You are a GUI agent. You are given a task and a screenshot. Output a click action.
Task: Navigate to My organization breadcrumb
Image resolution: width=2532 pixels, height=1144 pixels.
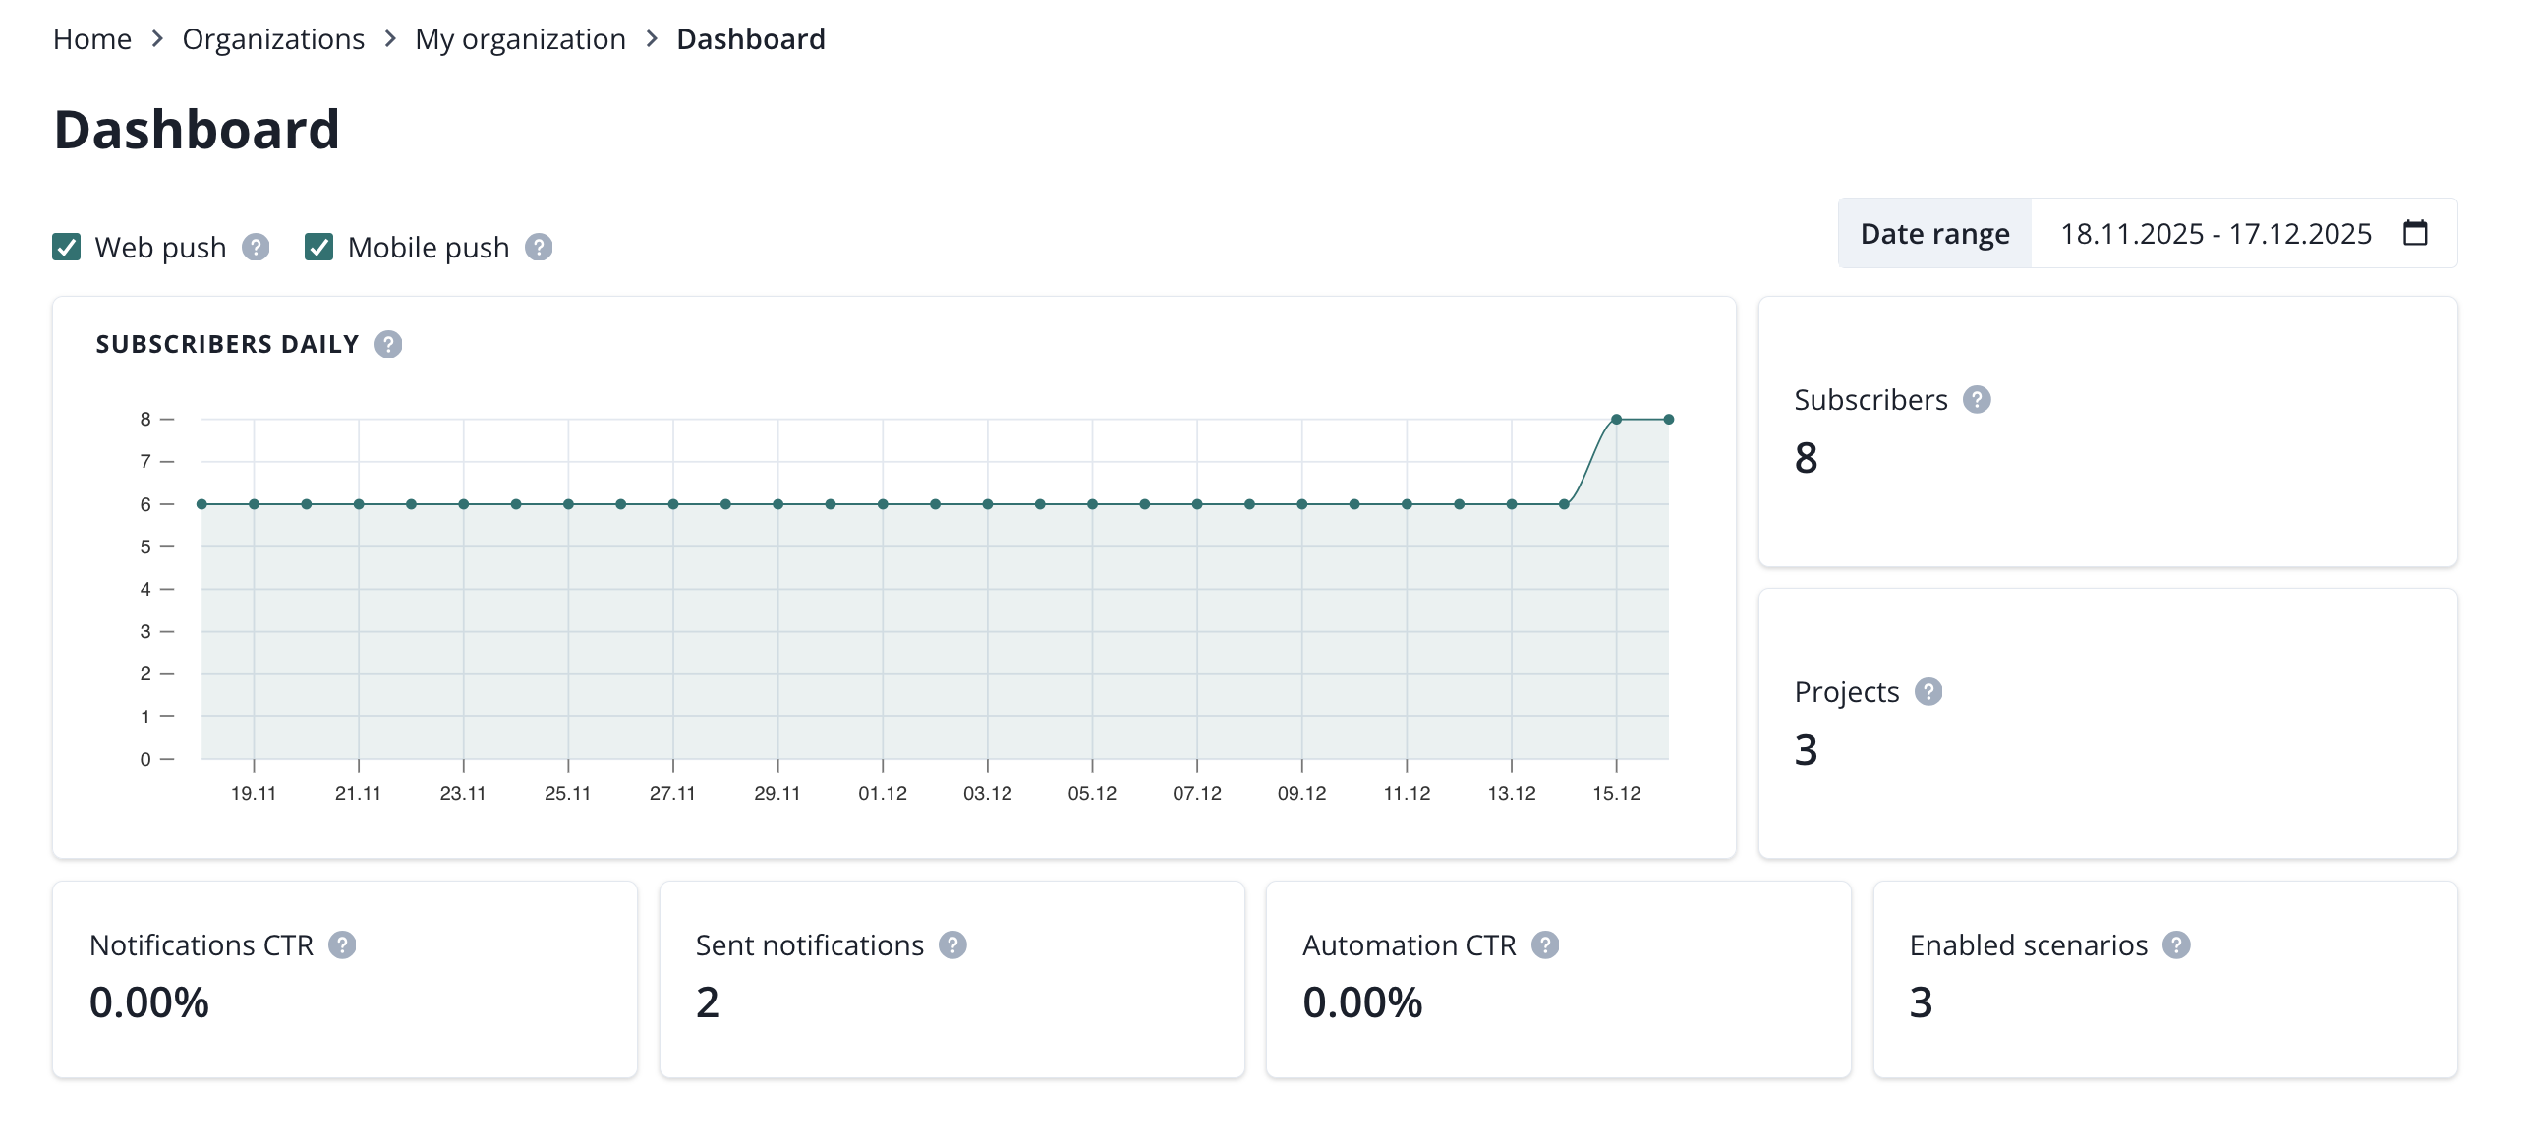click(520, 39)
